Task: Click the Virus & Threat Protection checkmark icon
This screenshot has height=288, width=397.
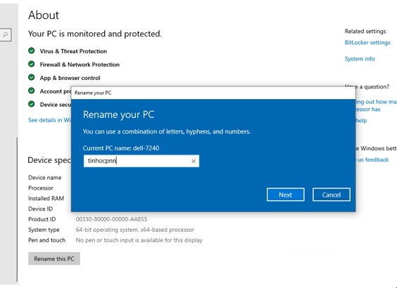Action: [32, 51]
